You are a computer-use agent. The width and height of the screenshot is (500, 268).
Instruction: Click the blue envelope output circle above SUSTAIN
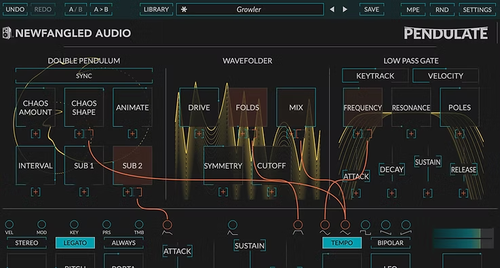pyautogui.click(x=233, y=225)
